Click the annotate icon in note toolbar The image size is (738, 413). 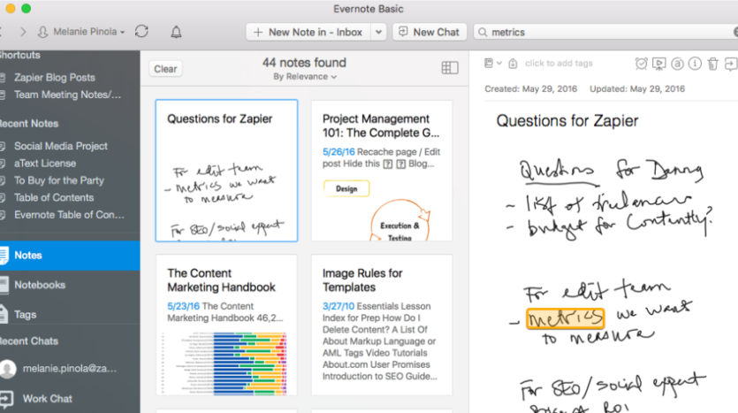click(x=677, y=64)
